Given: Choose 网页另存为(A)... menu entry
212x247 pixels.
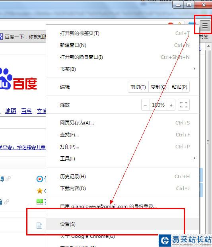Looking at the screenshot, I should (123, 123).
